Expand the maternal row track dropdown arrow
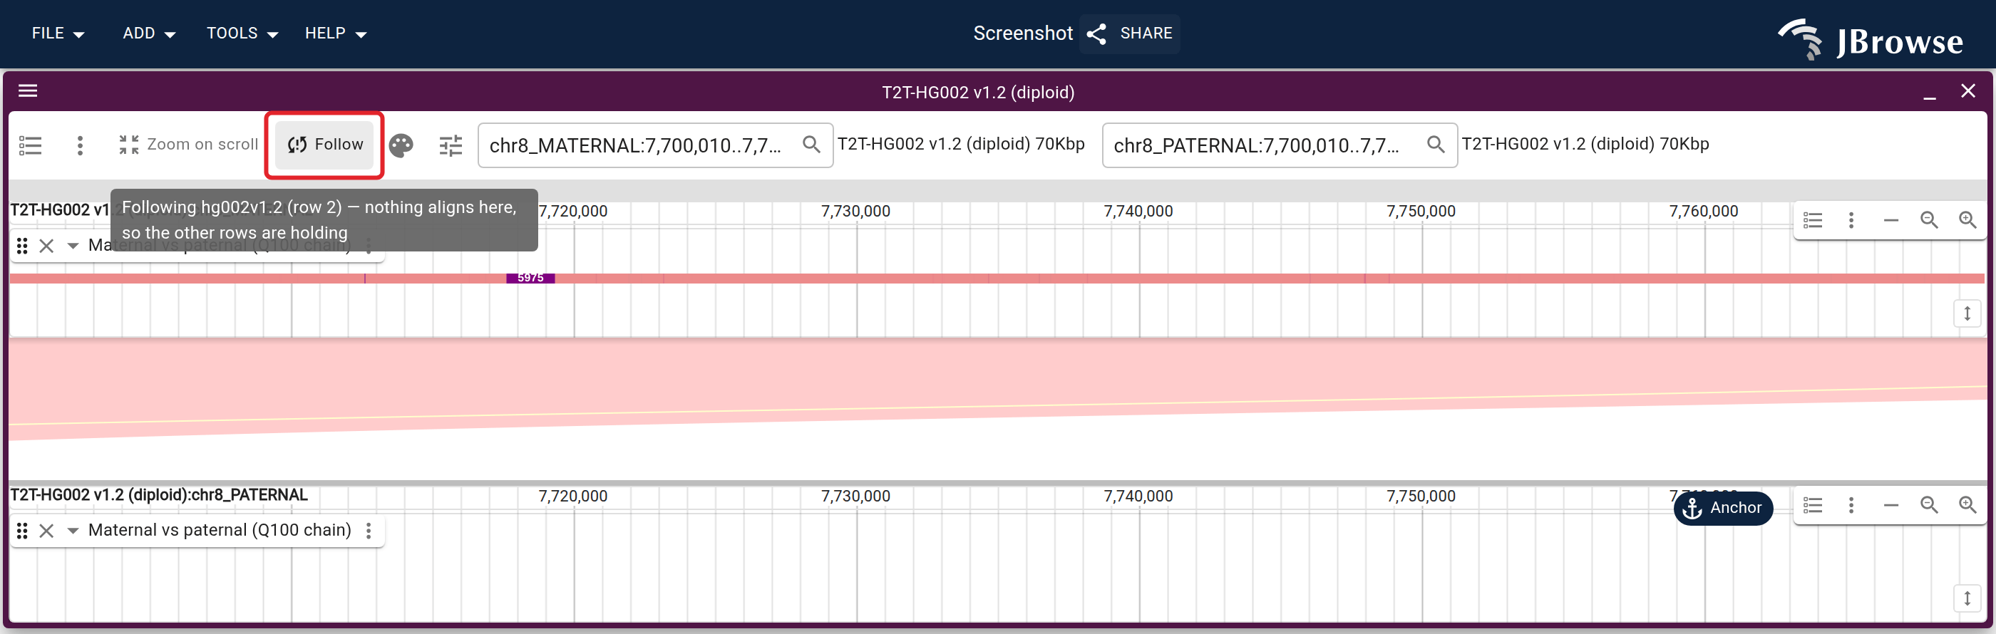1996x634 pixels. [x=73, y=246]
